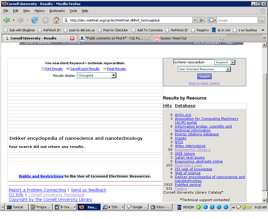Open the Google Talk taskbar item
Image resolution: width=268 pixels, height=219 pixels.
click(x=137, y=207)
